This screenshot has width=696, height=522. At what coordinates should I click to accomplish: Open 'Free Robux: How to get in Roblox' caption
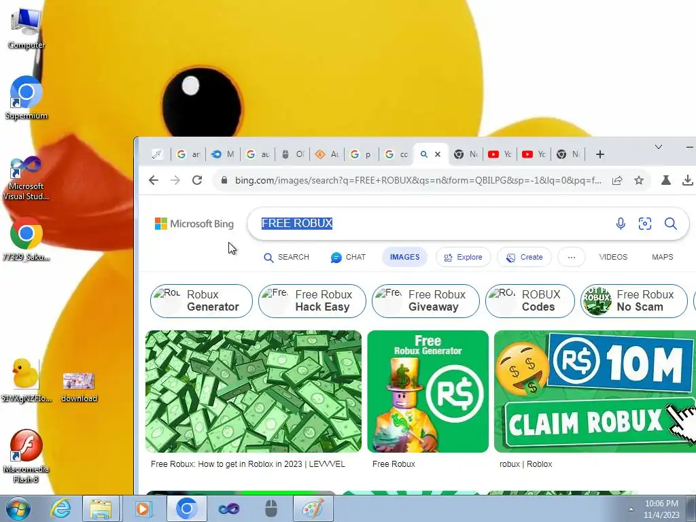click(247, 464)
